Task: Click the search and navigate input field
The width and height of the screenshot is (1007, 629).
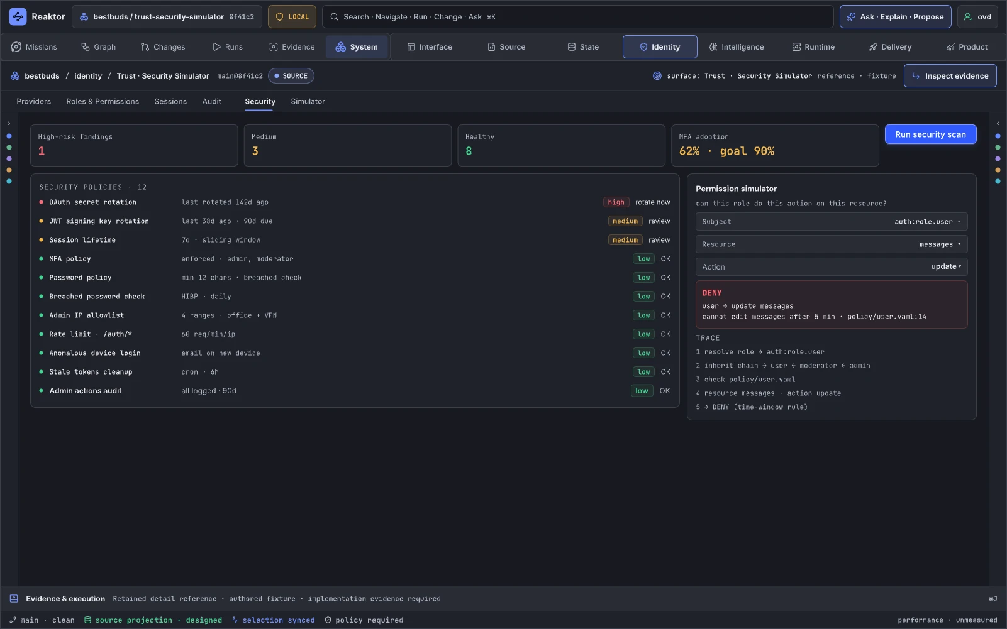Action: click(x=577, y=17)
